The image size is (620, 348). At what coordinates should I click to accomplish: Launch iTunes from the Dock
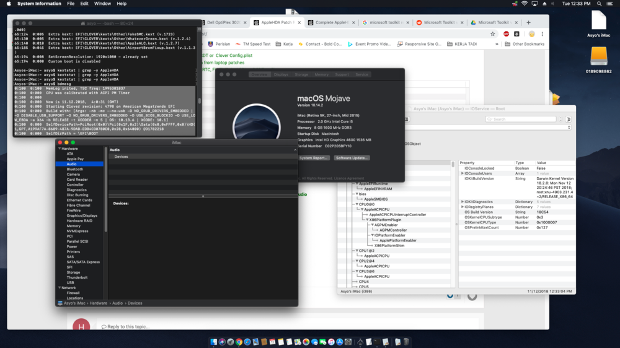point(331,342)
